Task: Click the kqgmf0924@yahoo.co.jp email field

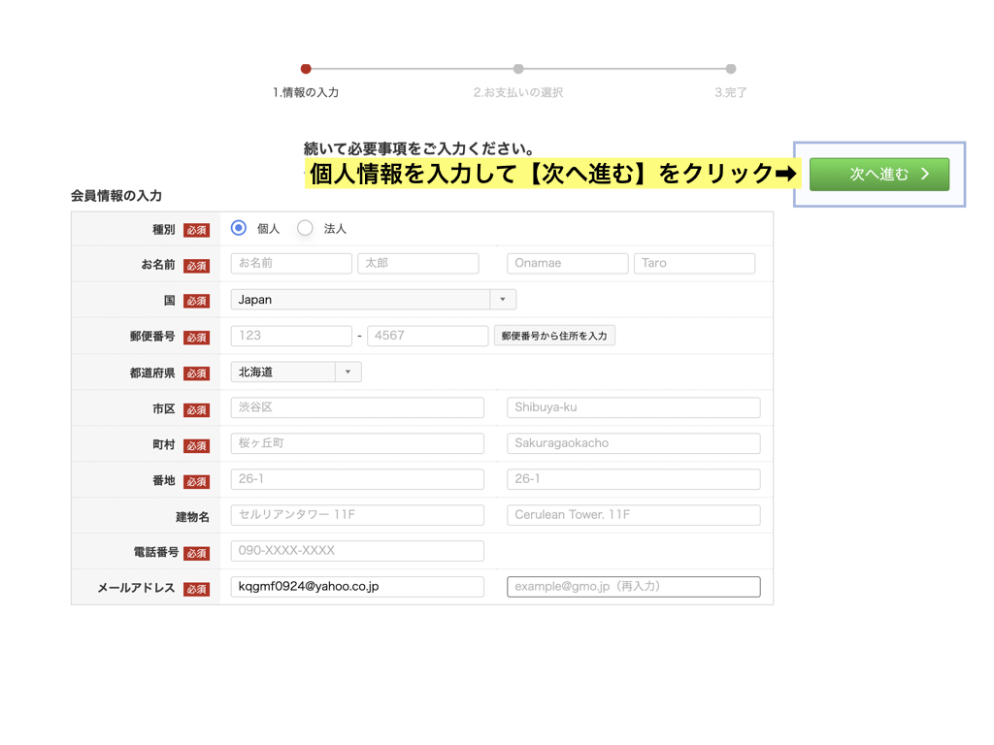Action: (357, 587)
